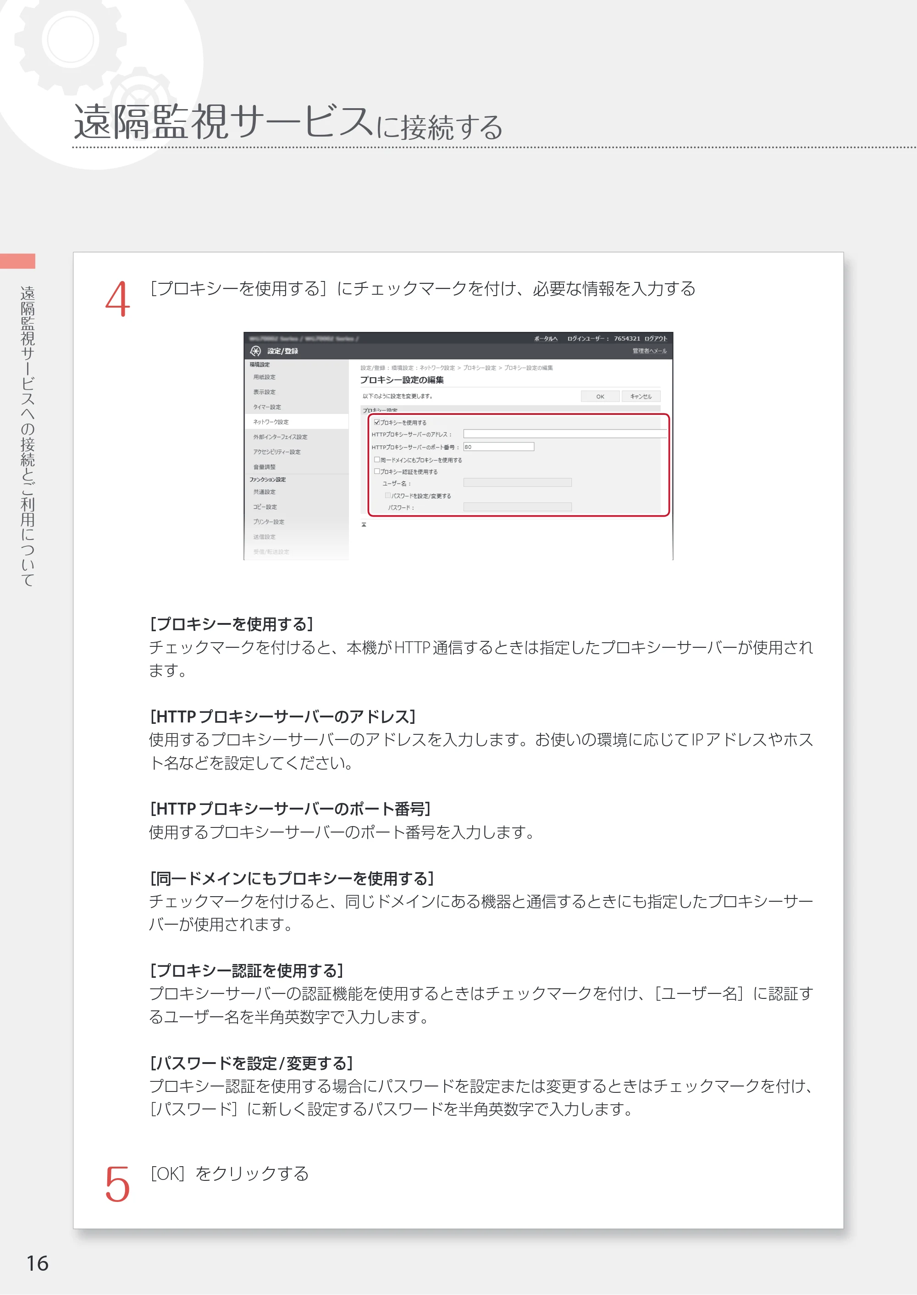Screen dimensions: 917x1295
Task: Select ネットワーク設定 in the sidebar
Action: pos(271,422)
